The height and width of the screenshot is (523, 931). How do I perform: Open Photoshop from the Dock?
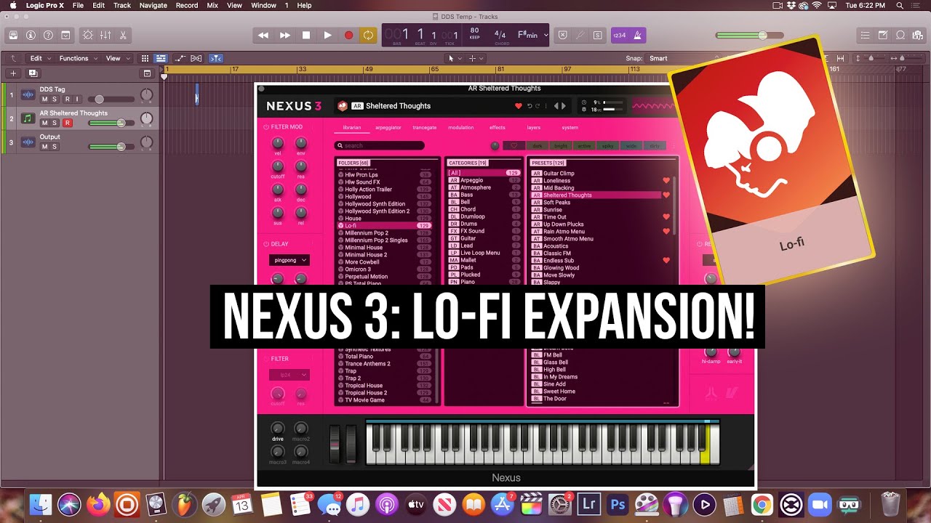[x=619, y=504]
